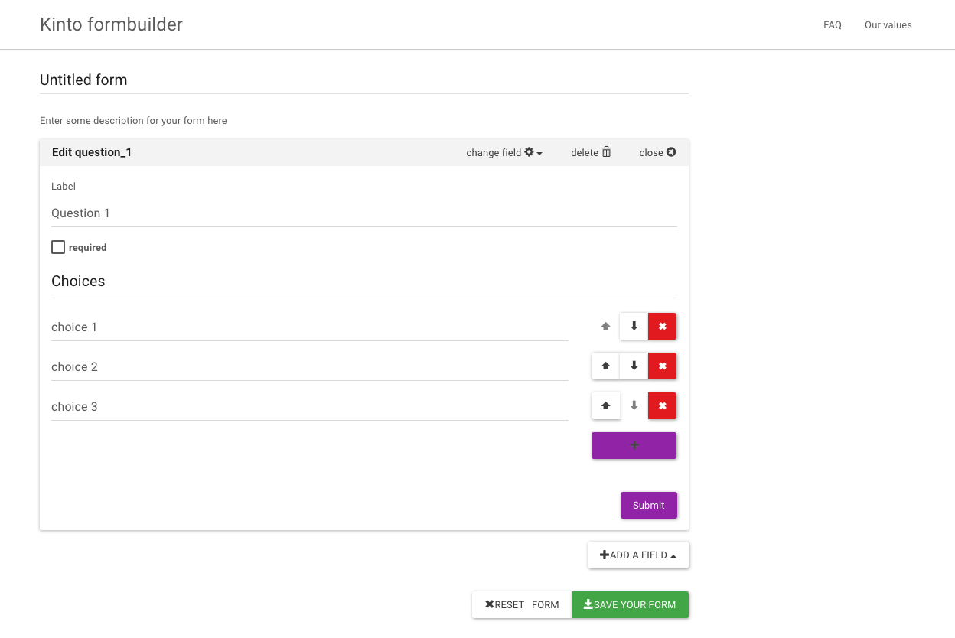
Task: Go to Our values page
Action: 888,25
